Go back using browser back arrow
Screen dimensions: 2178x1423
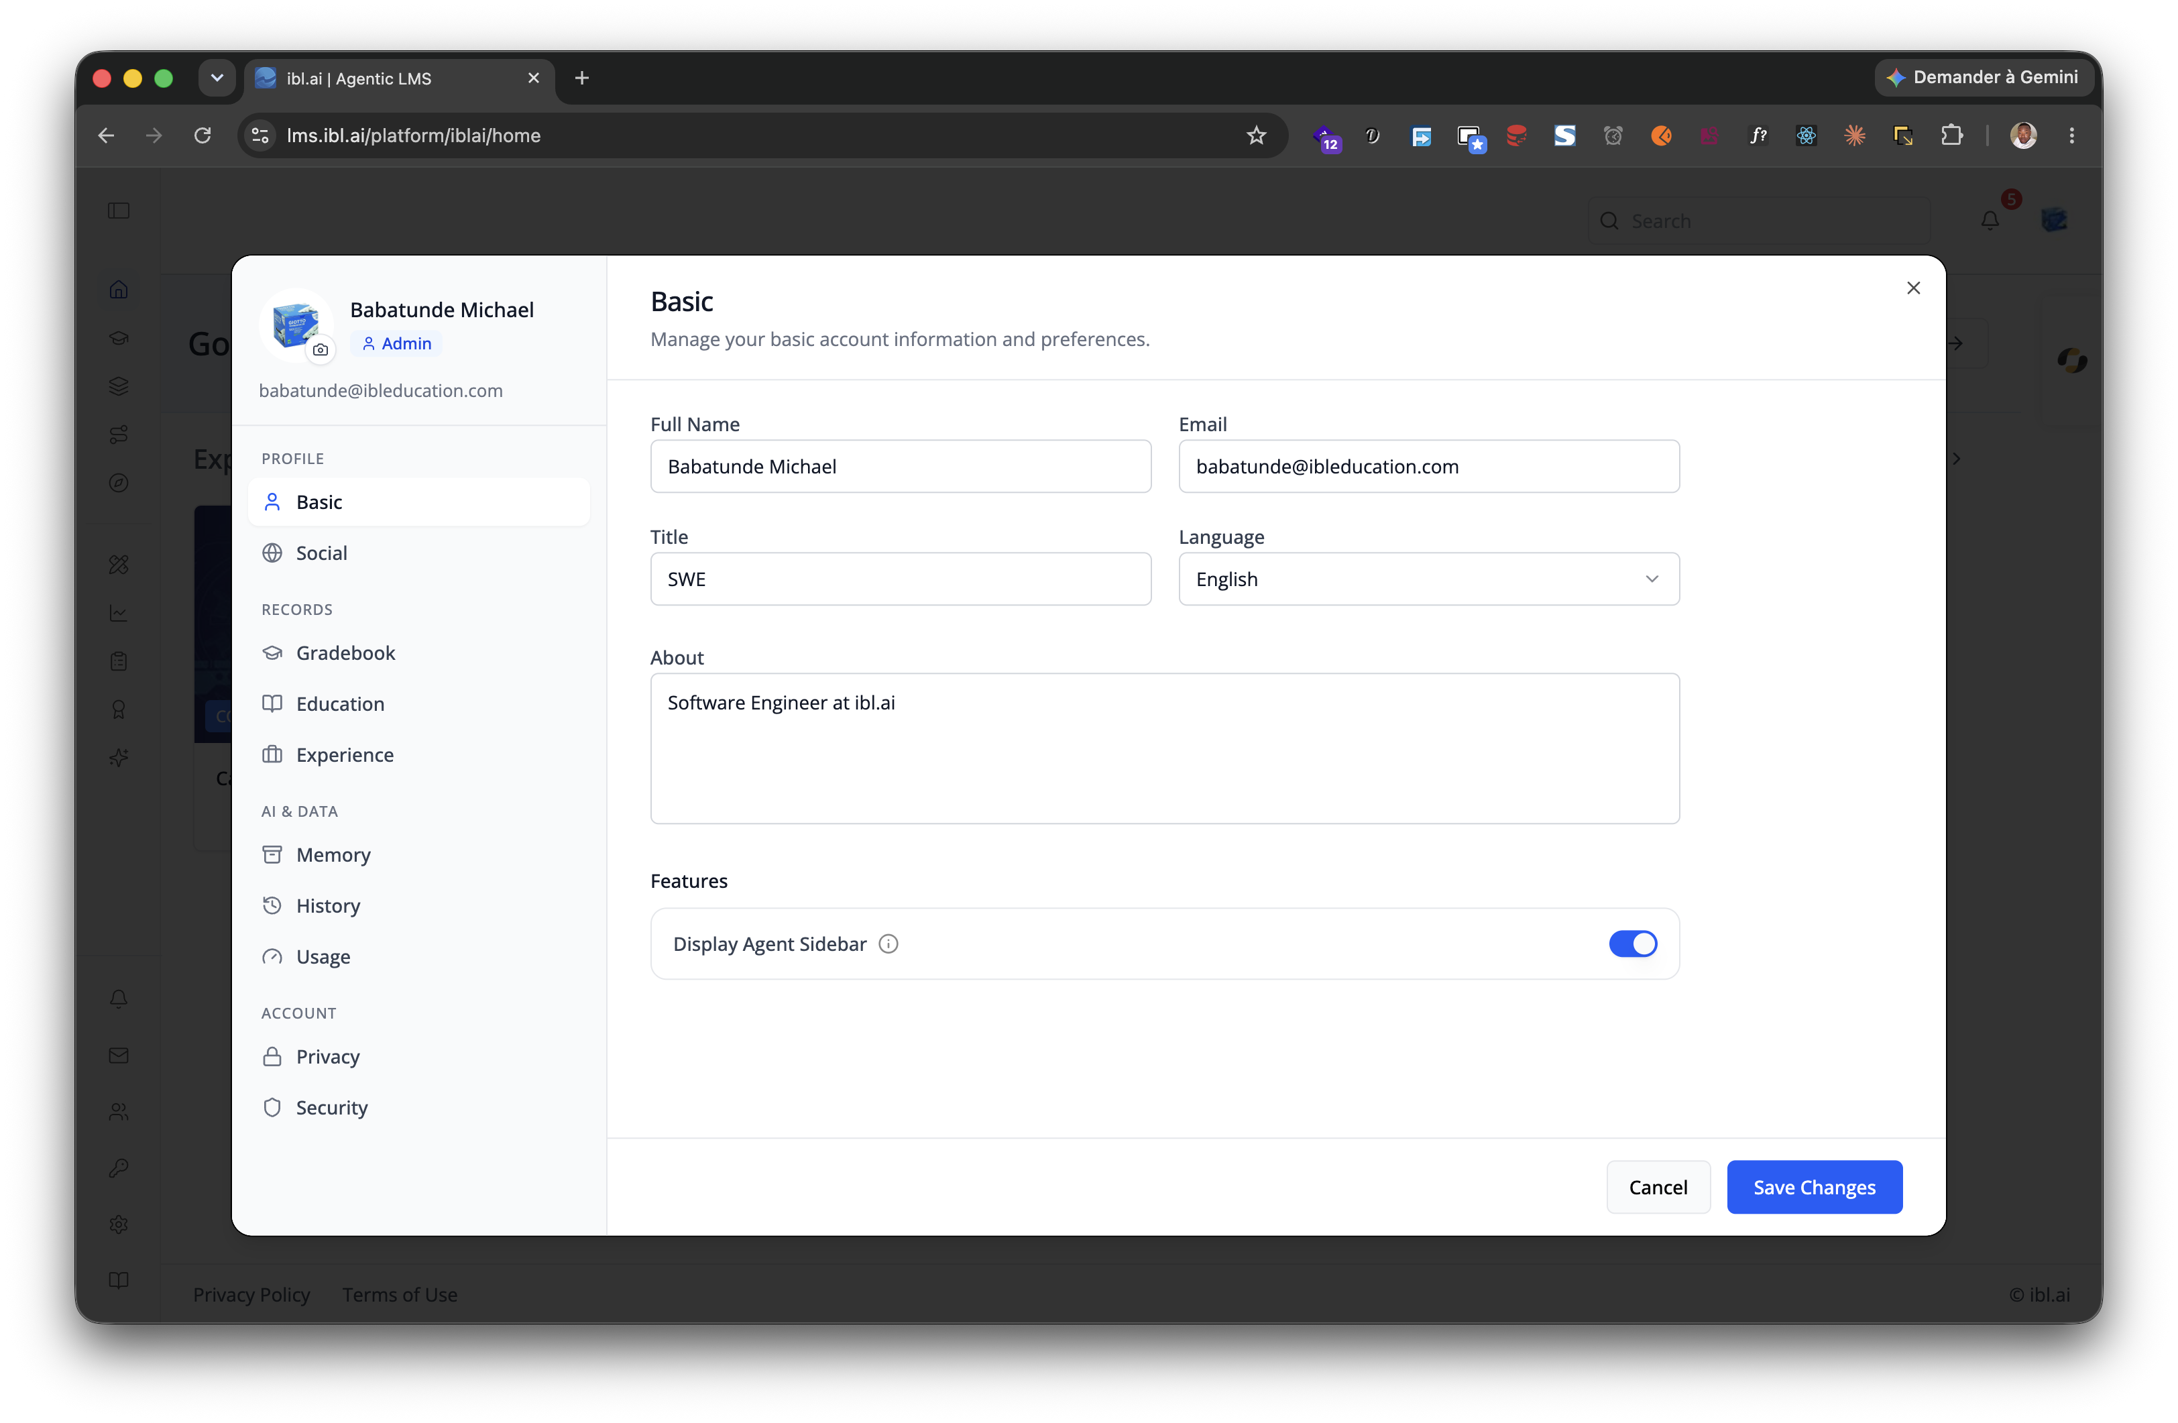click(x=106, y=135)
